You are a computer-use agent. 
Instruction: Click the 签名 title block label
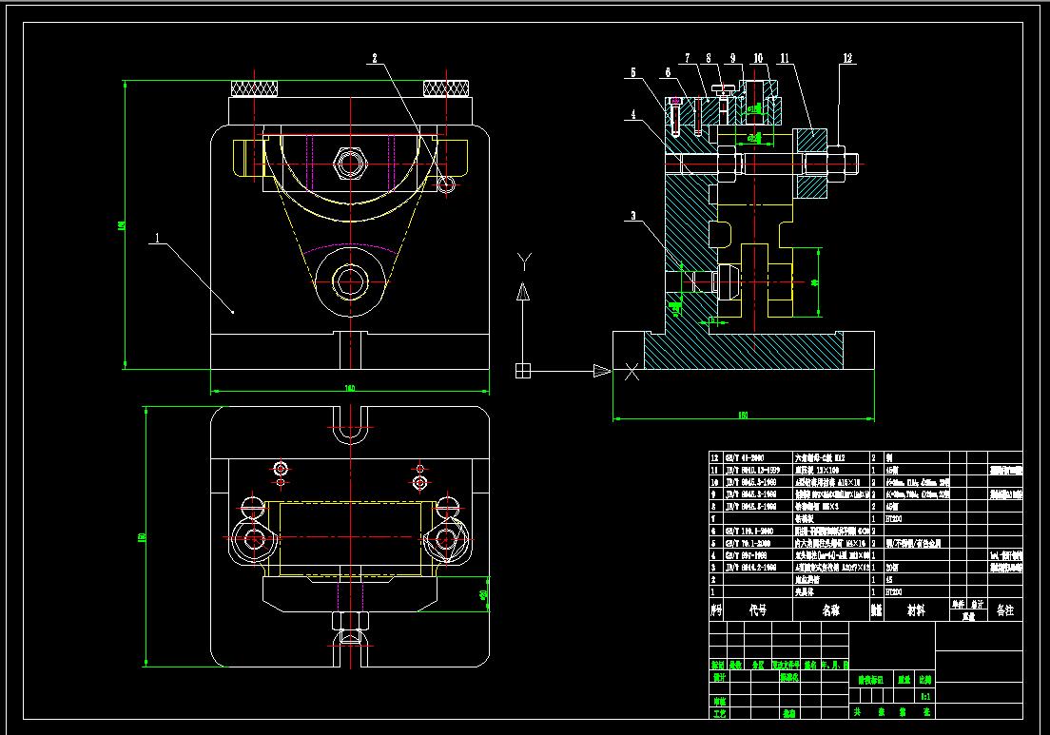tap(810, 666)
